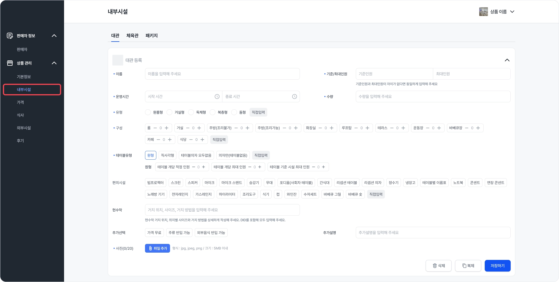Increase 루프탑 count with plus
This screenshot has height=282, width=559.
(x=367, y=128)
